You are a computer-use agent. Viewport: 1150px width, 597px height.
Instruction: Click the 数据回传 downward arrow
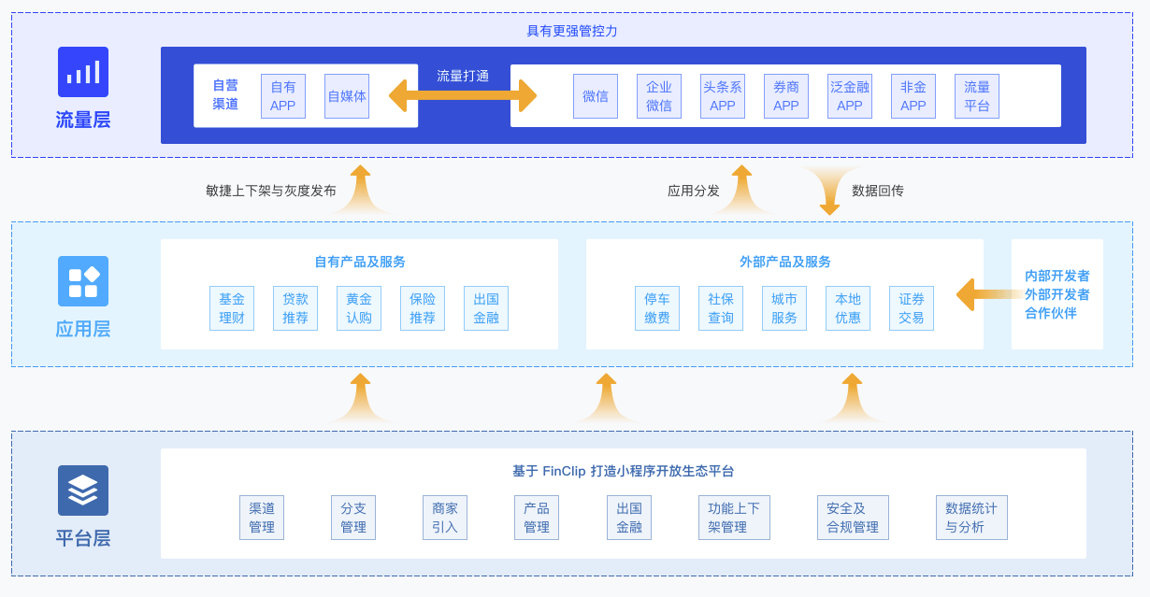(829, 191)
